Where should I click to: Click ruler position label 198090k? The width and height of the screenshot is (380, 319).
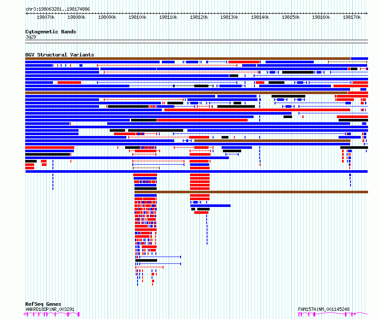tap(107, 17)
